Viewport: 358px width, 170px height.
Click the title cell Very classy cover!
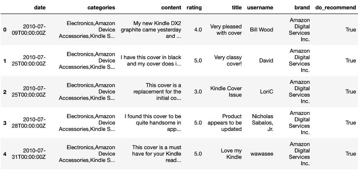click(228, 60)
